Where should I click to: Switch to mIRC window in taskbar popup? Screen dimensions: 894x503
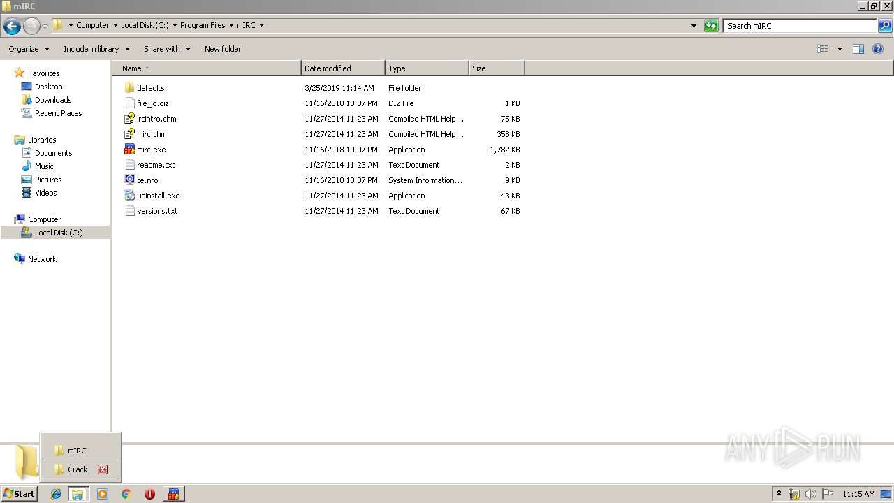tap(81, 451)
